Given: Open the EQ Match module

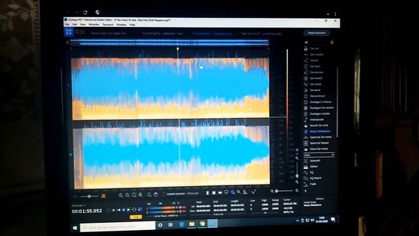Looking at the screenshot, I should click(x=316, y=178).
